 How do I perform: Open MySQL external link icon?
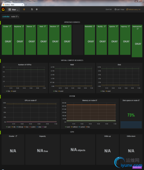point(105,26)
